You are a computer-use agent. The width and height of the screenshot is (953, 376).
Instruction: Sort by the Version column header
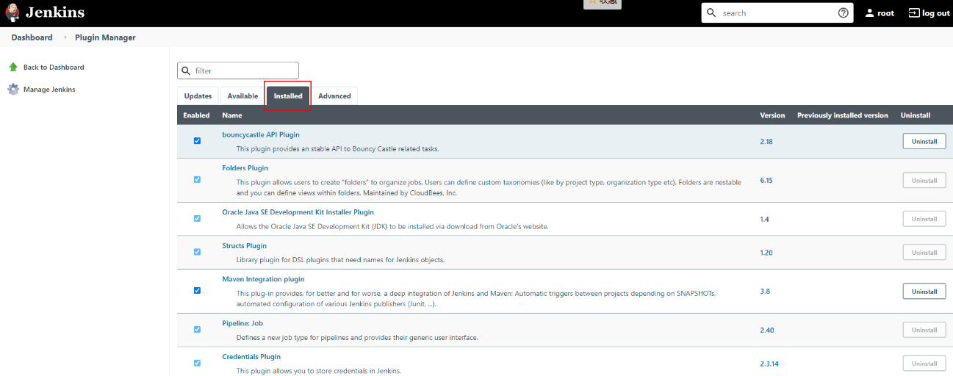coord(772,115)
